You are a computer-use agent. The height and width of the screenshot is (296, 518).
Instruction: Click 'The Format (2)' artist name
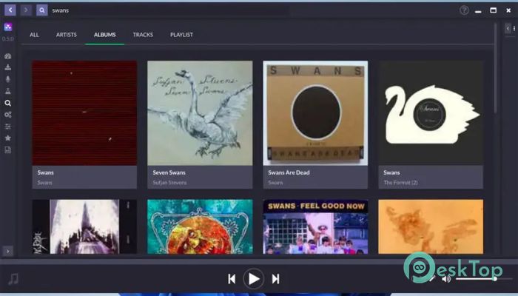(400, 183)
